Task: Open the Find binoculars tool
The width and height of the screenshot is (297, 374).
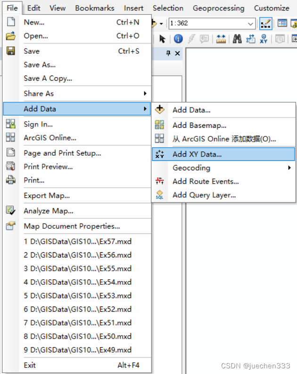Action: coord(237,39)
